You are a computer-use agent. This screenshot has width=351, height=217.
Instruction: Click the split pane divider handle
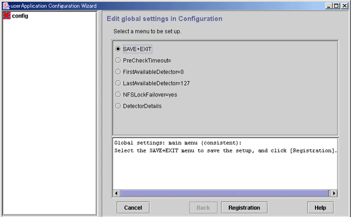pos(100,113)
